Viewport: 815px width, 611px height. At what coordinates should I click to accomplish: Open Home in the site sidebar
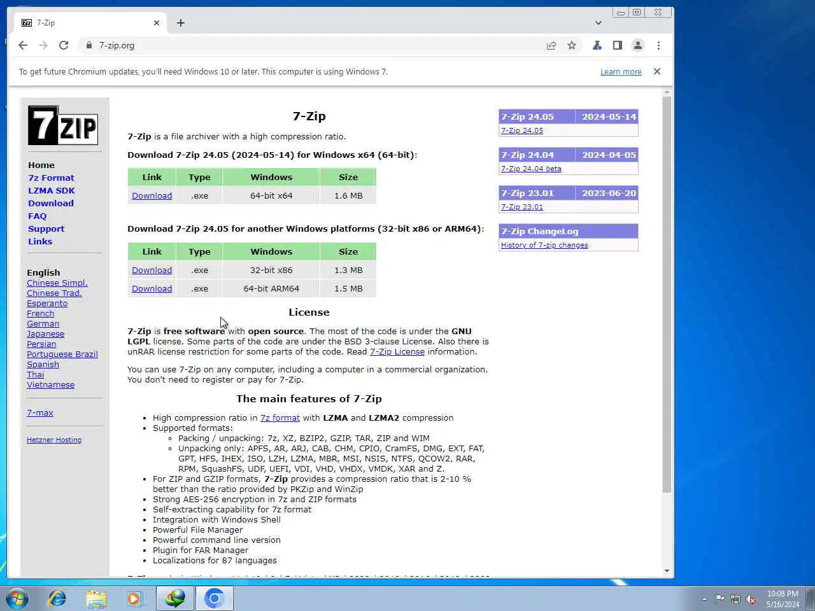click(x=41, y=165)
